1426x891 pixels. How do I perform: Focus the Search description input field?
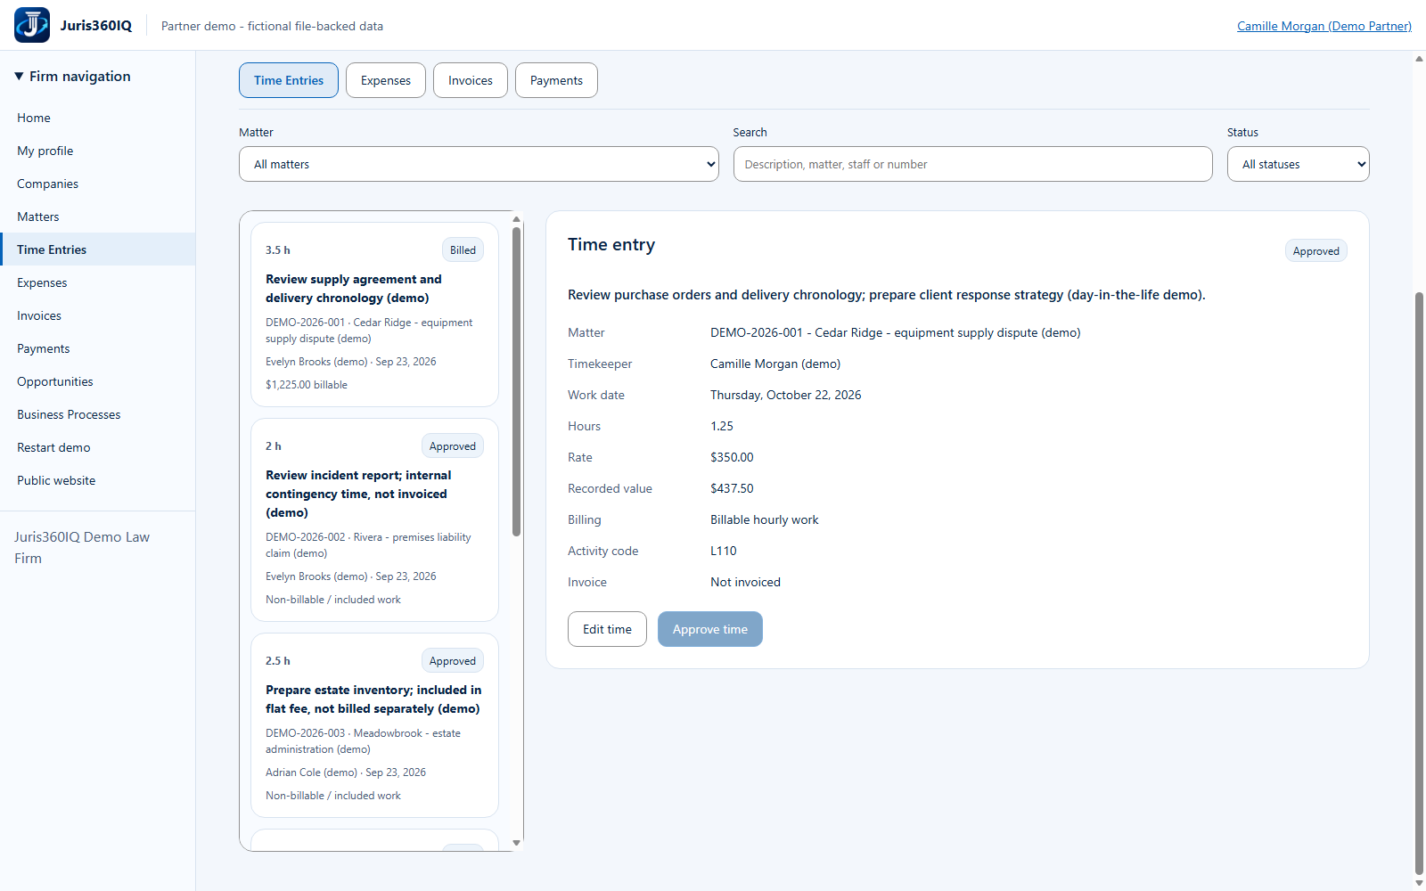click(x=972, y=164)
